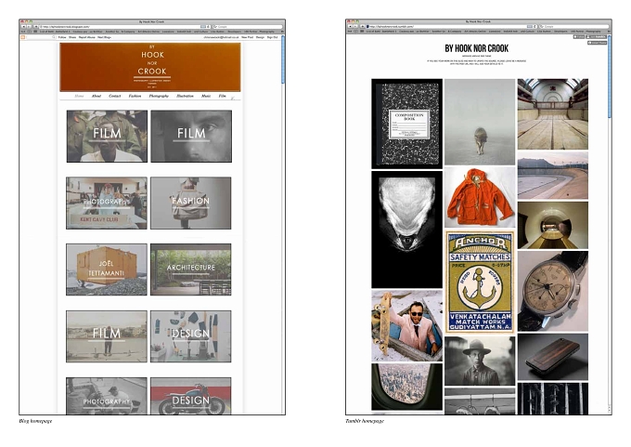Click the back arrow in the blog browser window
This screenshot has width=631, height=447.
coord(24,27)
